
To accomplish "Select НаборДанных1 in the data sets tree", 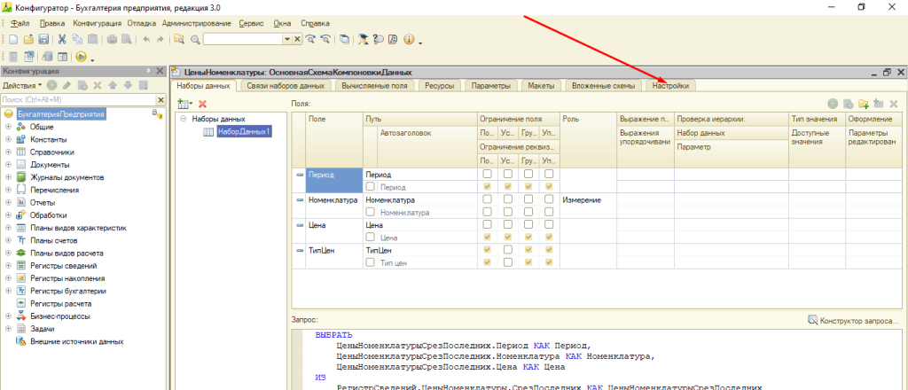I will [x=244, y=131].
